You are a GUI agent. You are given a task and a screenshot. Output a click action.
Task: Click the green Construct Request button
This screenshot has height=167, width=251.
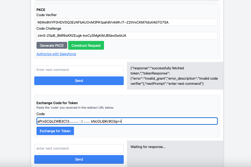tap(86, 45)
